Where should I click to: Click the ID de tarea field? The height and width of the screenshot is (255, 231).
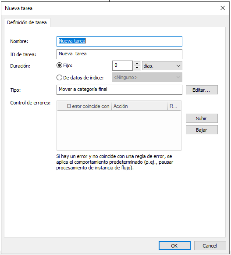coord(119,54)
